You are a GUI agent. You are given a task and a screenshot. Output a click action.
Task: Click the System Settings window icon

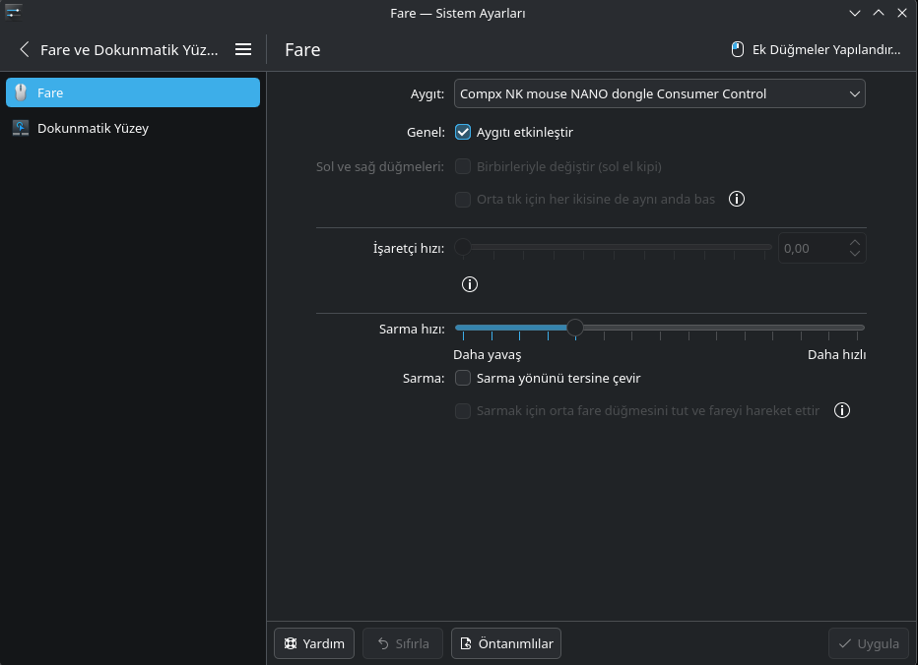point(13,12)
